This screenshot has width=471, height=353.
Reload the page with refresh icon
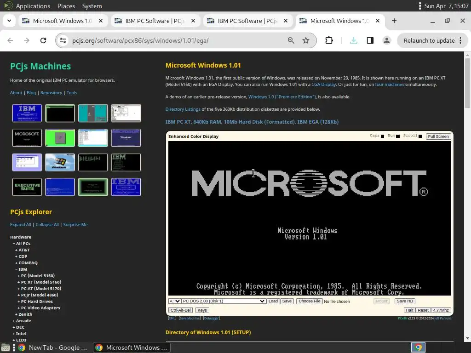tap(43, 40)
